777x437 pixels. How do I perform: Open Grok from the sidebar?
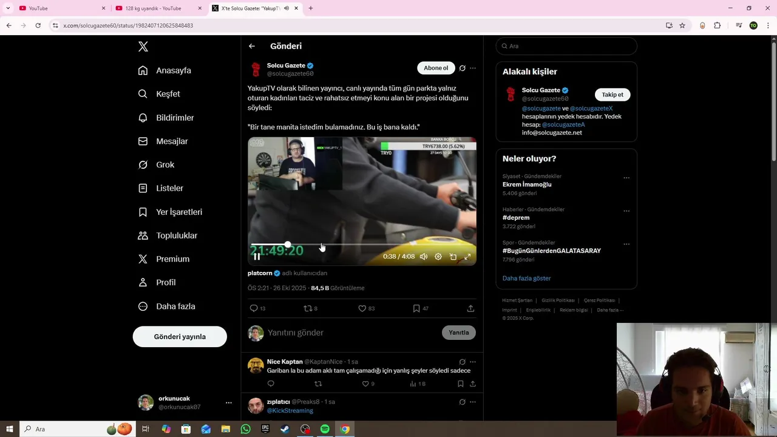(x=156, y=165)
